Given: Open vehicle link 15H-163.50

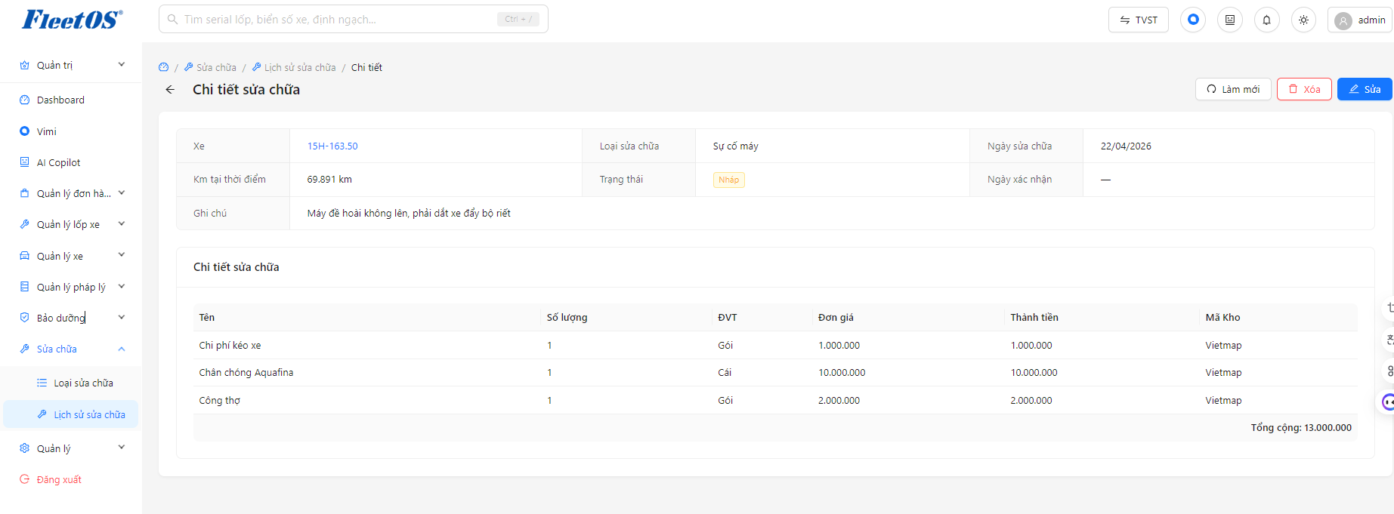Looking at the screenshot, I should (332, 146).
